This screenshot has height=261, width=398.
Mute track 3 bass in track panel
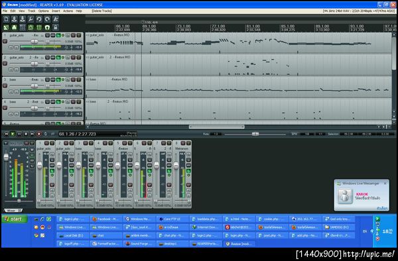point(74,79)
